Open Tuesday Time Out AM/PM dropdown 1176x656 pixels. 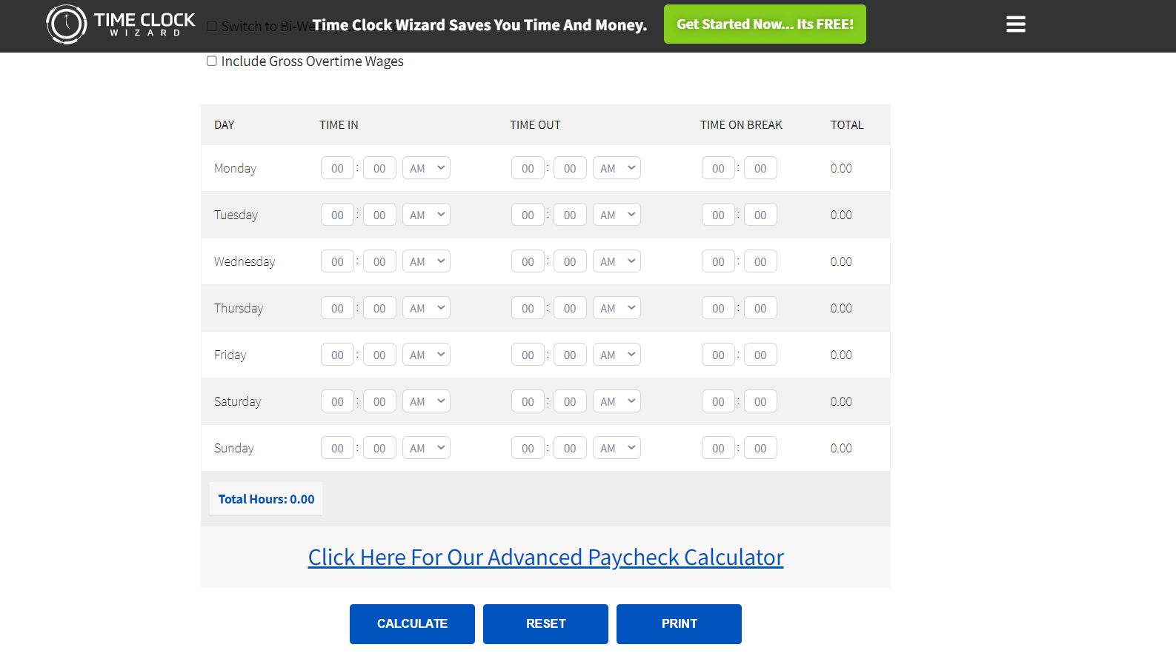tap(617, 215)
